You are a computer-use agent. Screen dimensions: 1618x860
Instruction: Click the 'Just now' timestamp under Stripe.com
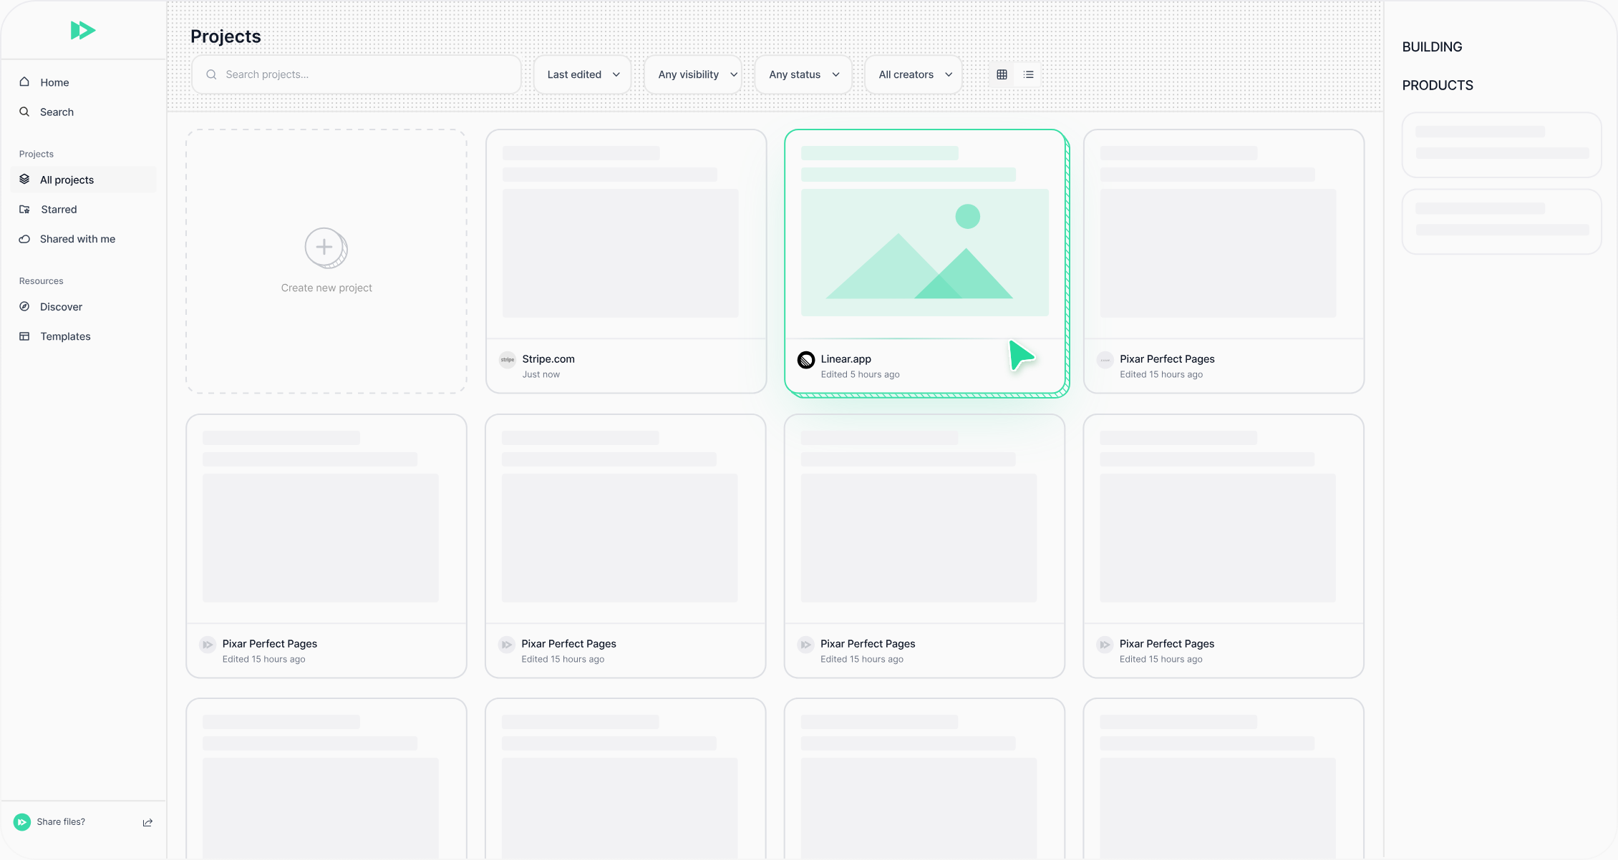point(541,374)
